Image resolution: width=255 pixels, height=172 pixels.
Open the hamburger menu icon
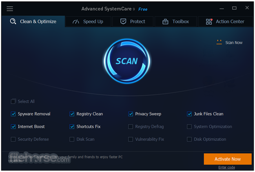(10, 9)
